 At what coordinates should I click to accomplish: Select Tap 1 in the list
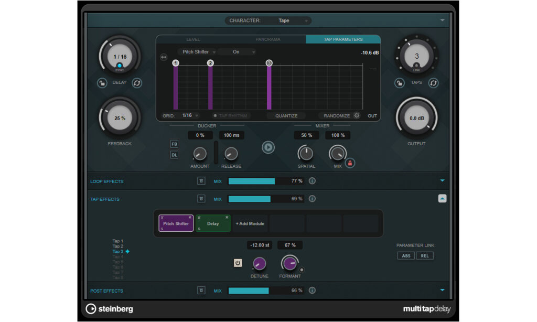tap(118, 241)
